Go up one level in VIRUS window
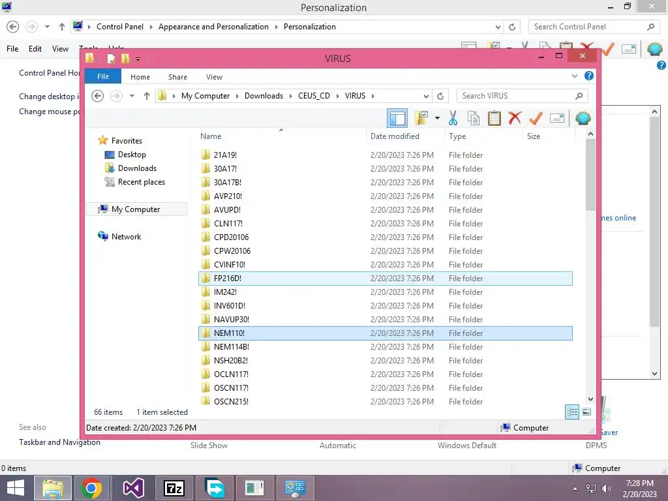This screenshot has width=668, height=501. [x=147, y=96]
